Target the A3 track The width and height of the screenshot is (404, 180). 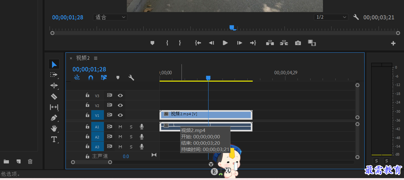pos(97,147)
